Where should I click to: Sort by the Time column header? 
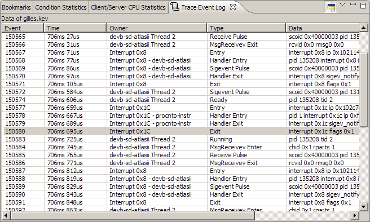click(75, 28)
